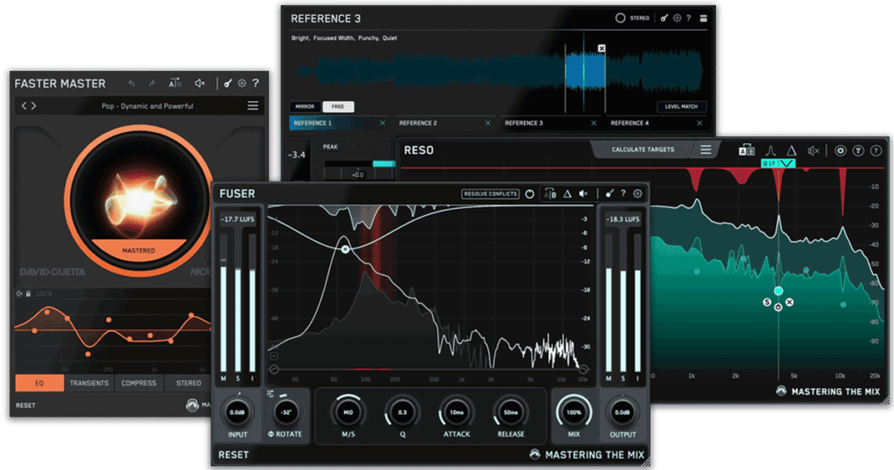Open Reso key license icon

[858, 150]
